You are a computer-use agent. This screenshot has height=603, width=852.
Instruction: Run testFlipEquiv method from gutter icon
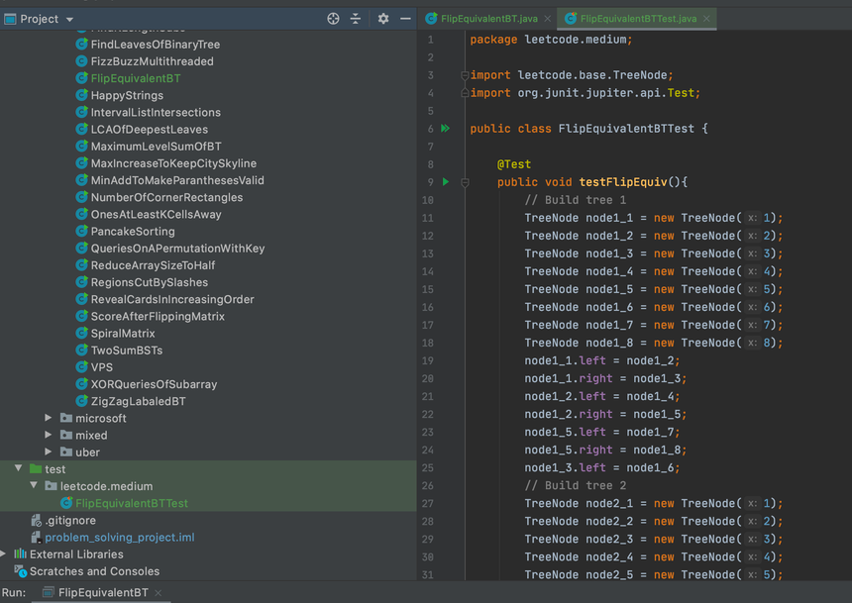(x=446, y=182)
